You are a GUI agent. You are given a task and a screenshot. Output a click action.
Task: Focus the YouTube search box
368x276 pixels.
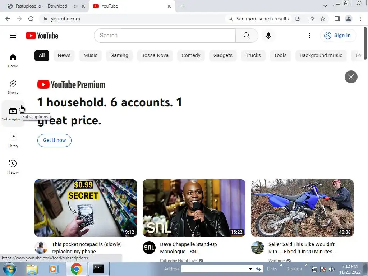[x=165, y=36]
